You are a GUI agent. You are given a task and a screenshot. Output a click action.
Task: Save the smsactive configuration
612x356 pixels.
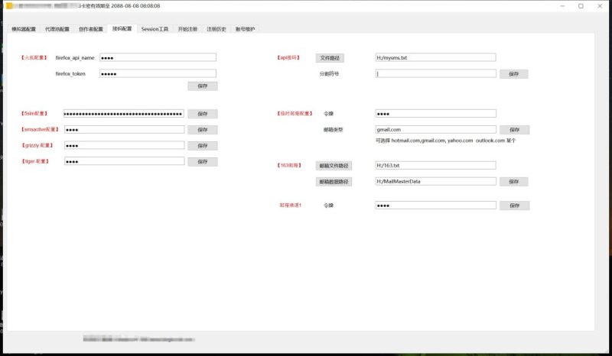(x=202, y=130)
